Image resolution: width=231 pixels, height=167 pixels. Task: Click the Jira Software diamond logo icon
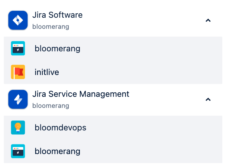[18, 20]
